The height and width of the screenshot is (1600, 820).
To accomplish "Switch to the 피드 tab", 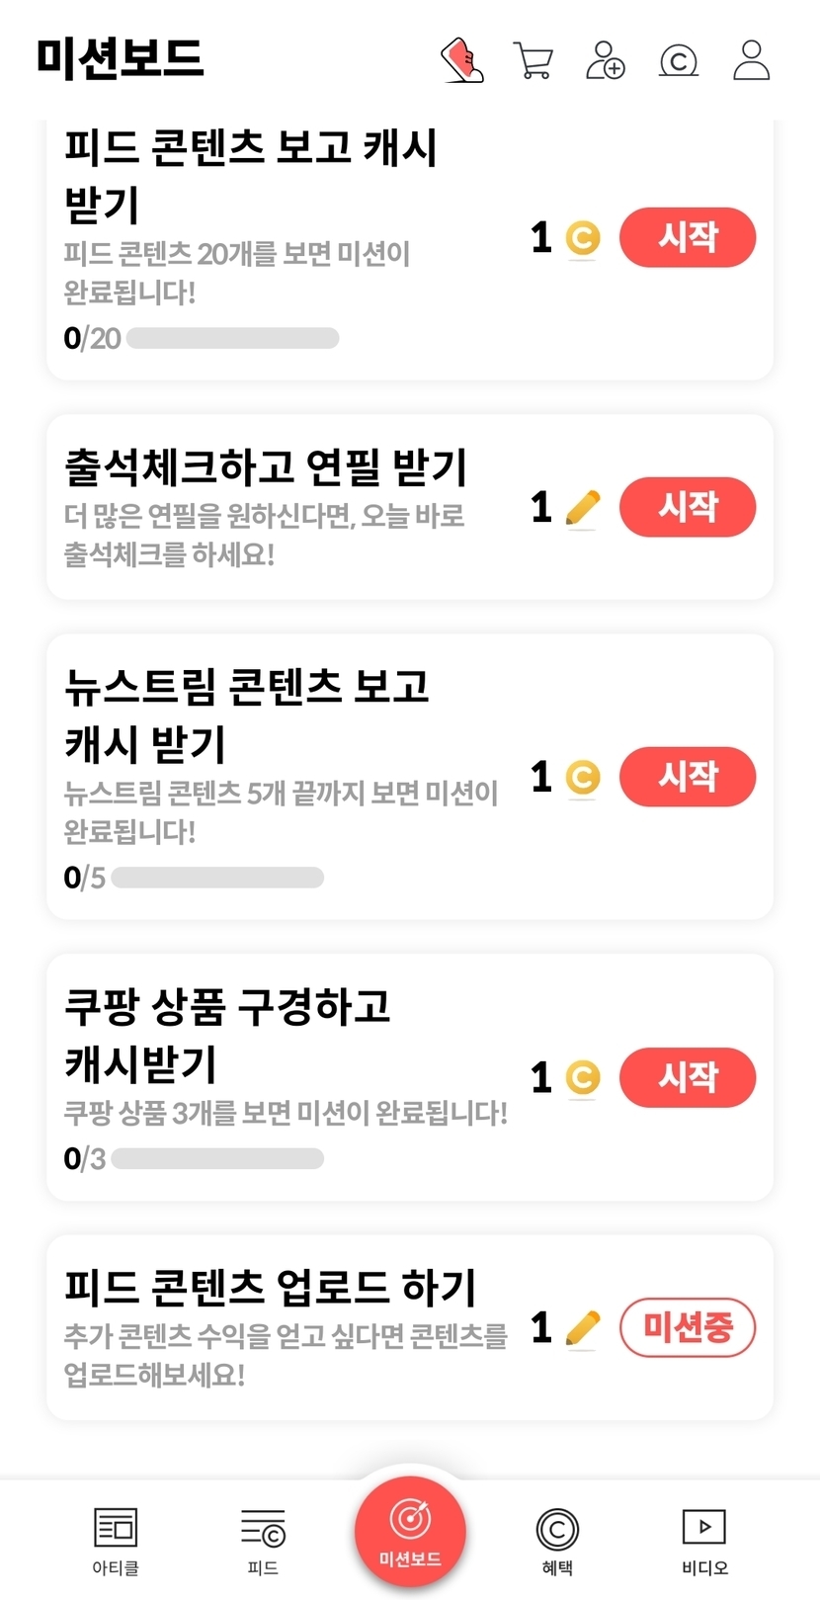I will (x=263, y=1540).
